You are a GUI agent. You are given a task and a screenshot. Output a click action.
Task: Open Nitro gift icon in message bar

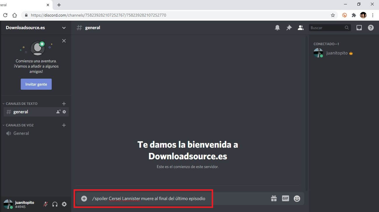(x=274, y=199)
